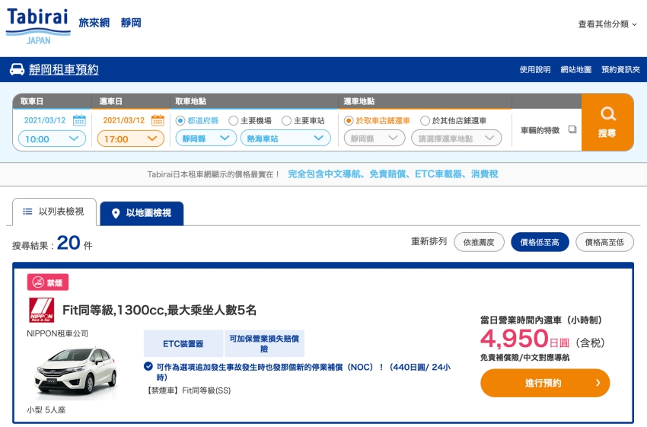Click the 車輛的特徵 option
The width and height of the screenshot is (647, 427).
(x=540, y=130)
